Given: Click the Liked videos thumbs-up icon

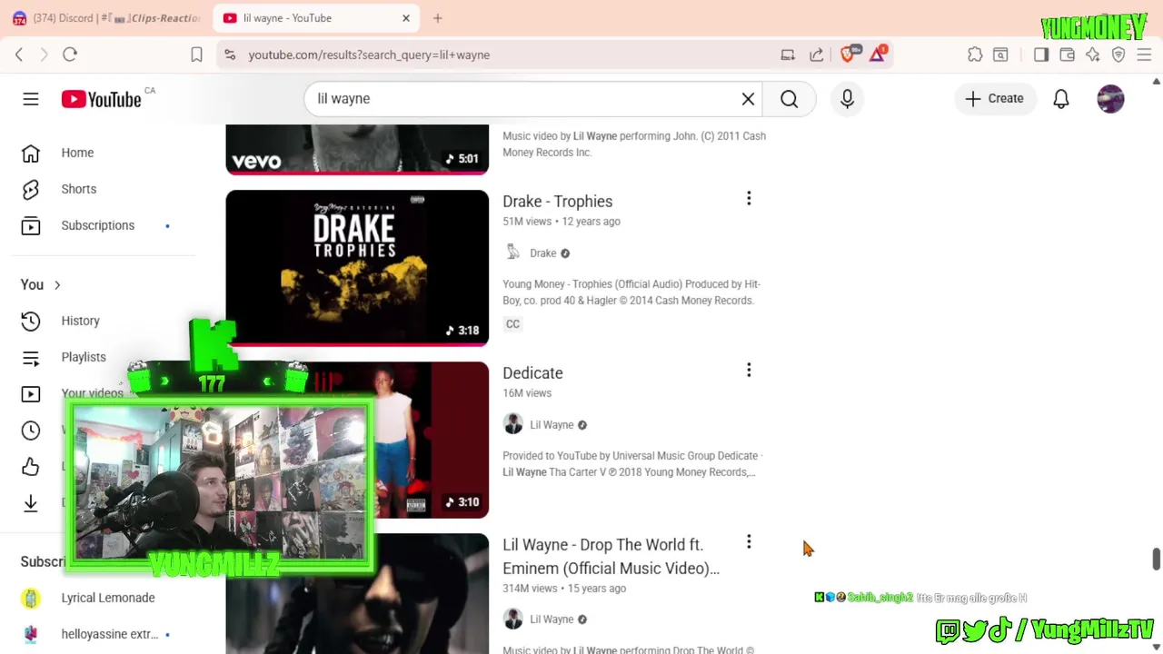Looking at the screenshot, I should (x=31, y=466).
